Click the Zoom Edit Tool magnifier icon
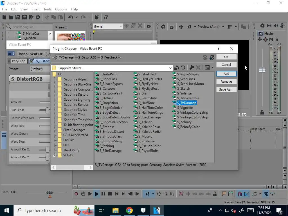The width and height of the screenshot is (288, 216). tap(172, 194)
